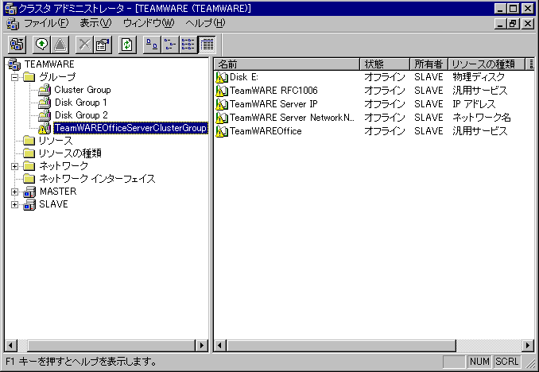Screen dimensions: 539x372
Task: Sort by the リソースの種類 column header
Action: point(487,64)
